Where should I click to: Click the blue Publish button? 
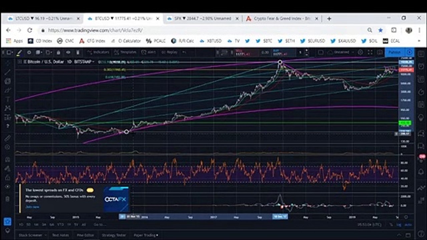(x=395, y=52)
